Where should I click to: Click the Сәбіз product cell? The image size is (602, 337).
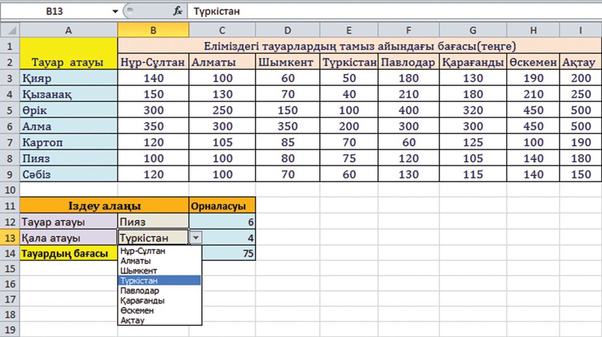[68, 175]
